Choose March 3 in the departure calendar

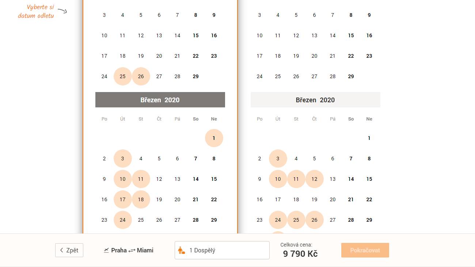click(122, 159)
